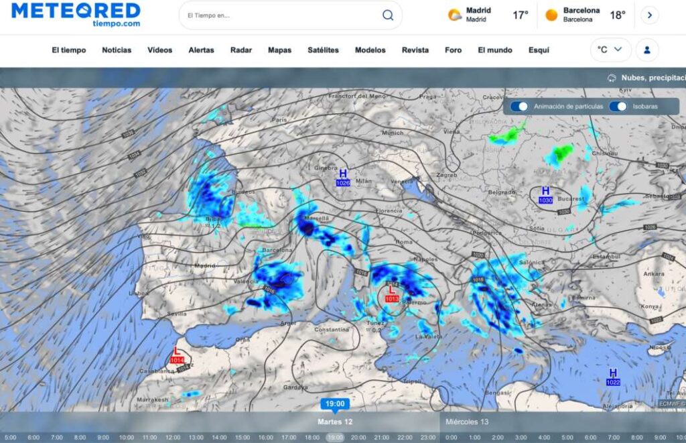Open the user account icon
Image resolution: width=686 pixels, height=443 pixels.
pos(647,50)
